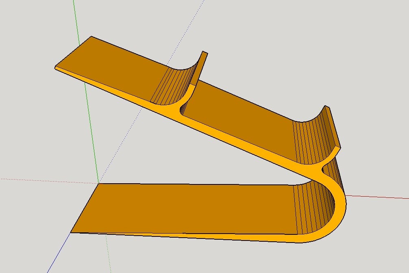Screen dimensions: 409x273
Task: Select the solid blue axis line at bottom left
Action: pos(59,252)
